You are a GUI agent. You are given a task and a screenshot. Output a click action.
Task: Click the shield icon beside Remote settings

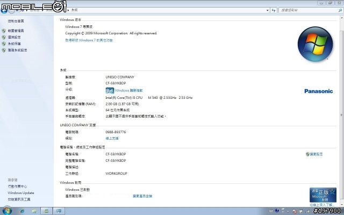point(4,37)
